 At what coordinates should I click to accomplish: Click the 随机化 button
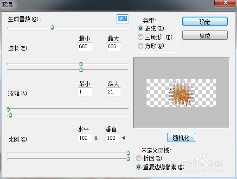pos(181,137)
